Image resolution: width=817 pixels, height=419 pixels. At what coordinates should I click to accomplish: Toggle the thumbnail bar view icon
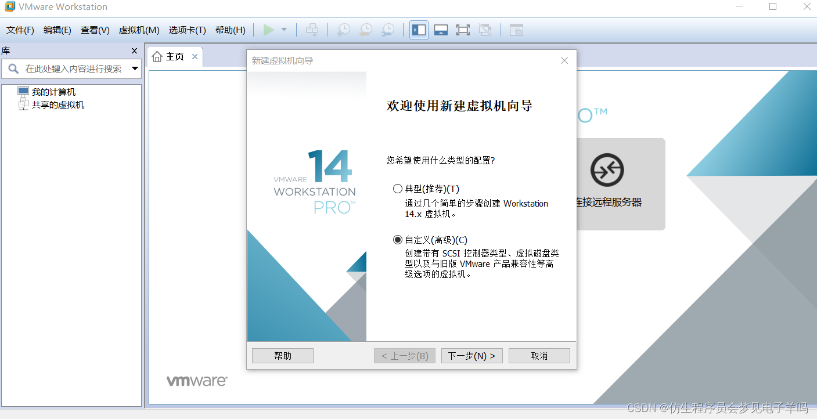[x=441, y=30]
